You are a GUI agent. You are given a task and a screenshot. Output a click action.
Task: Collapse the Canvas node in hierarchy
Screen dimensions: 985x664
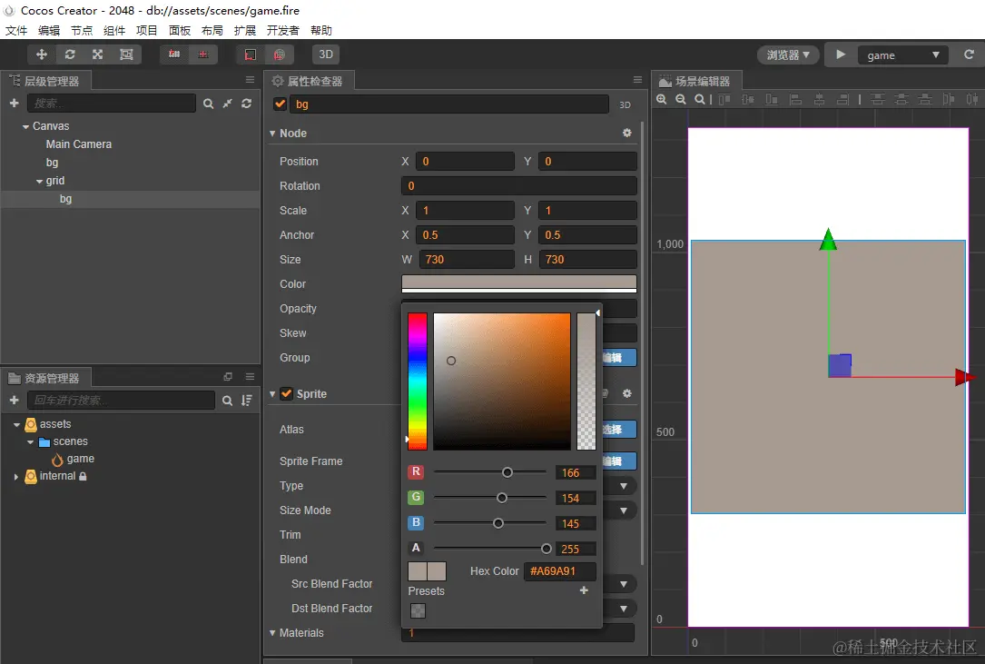click(25, 126)
